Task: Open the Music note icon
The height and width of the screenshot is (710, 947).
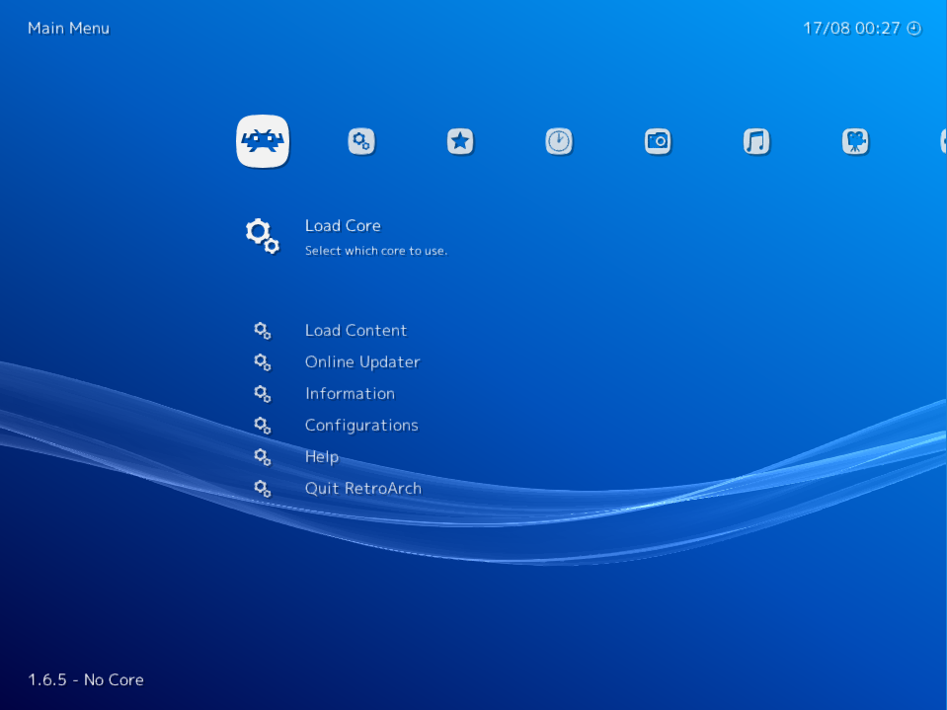Action: [x=756, y=141]
